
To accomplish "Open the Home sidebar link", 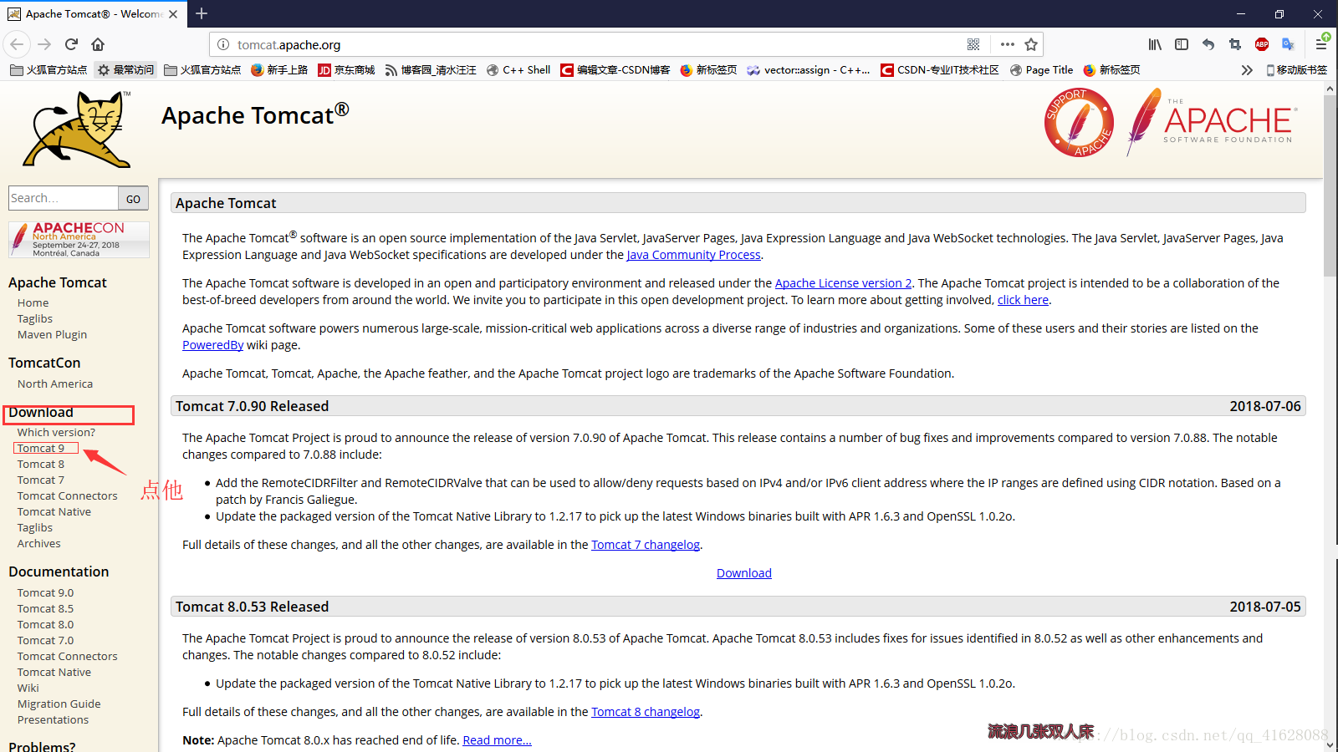I will (x=33, y=302).
